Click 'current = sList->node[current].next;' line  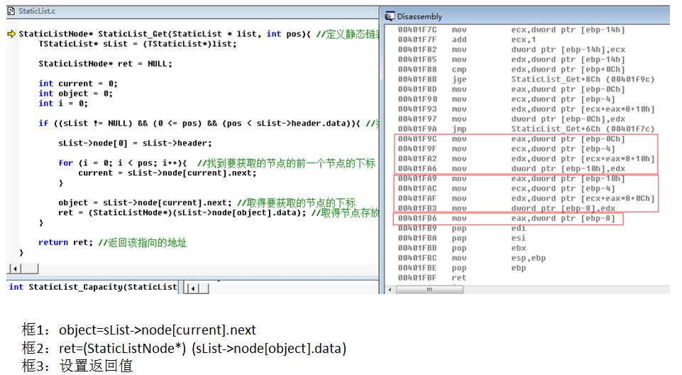167,173
